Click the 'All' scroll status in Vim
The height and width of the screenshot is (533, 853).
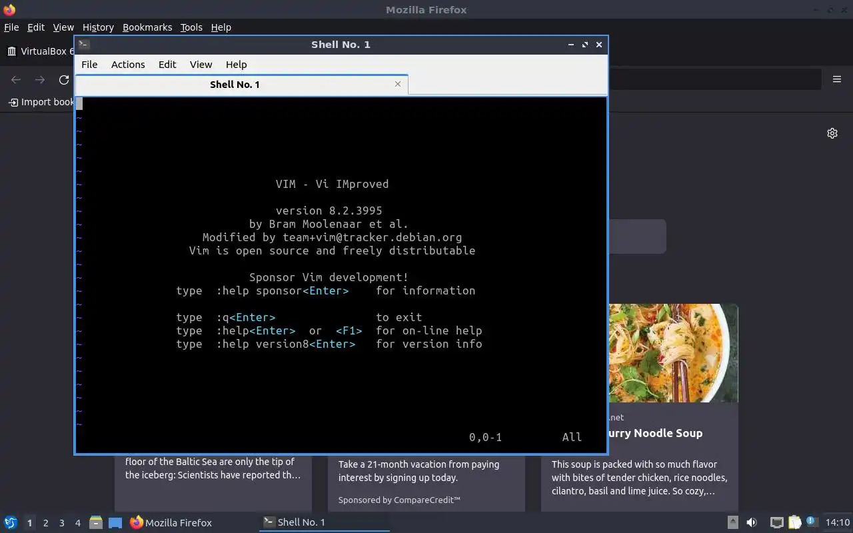pos(572,437)
